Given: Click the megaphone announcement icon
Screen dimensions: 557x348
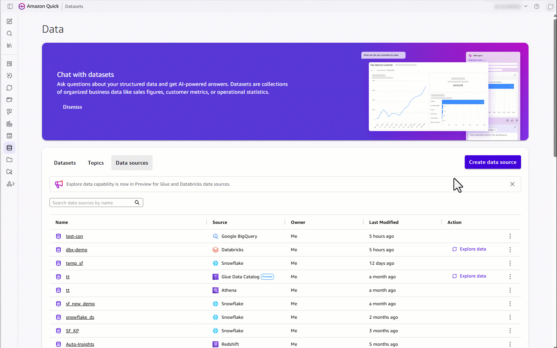Looking at the screenshot, I should [59, 184].
